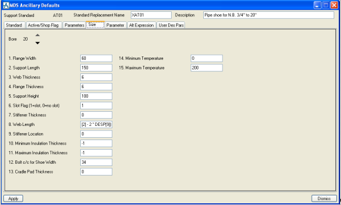341x205 pixels.
Task: Click the Bore value 20
Action: coord(25,39)
